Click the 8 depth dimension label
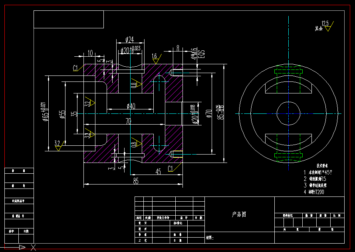This screenshot has width=355, height=252. 178,48
